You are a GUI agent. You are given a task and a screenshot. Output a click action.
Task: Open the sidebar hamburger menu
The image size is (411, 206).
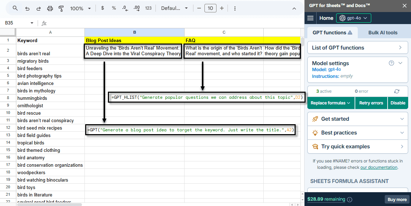310,18
